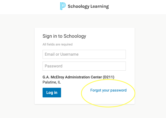This screenshot has width=166, height=118.
Task: Click the PowerSchool P logo icon
Action: [63, 6]
